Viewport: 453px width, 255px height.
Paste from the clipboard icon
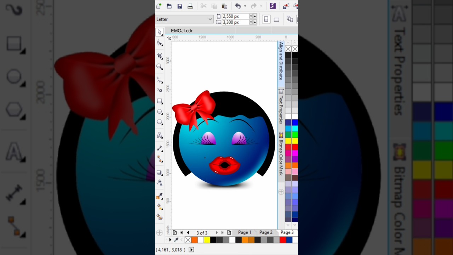[x=224, y=6]
